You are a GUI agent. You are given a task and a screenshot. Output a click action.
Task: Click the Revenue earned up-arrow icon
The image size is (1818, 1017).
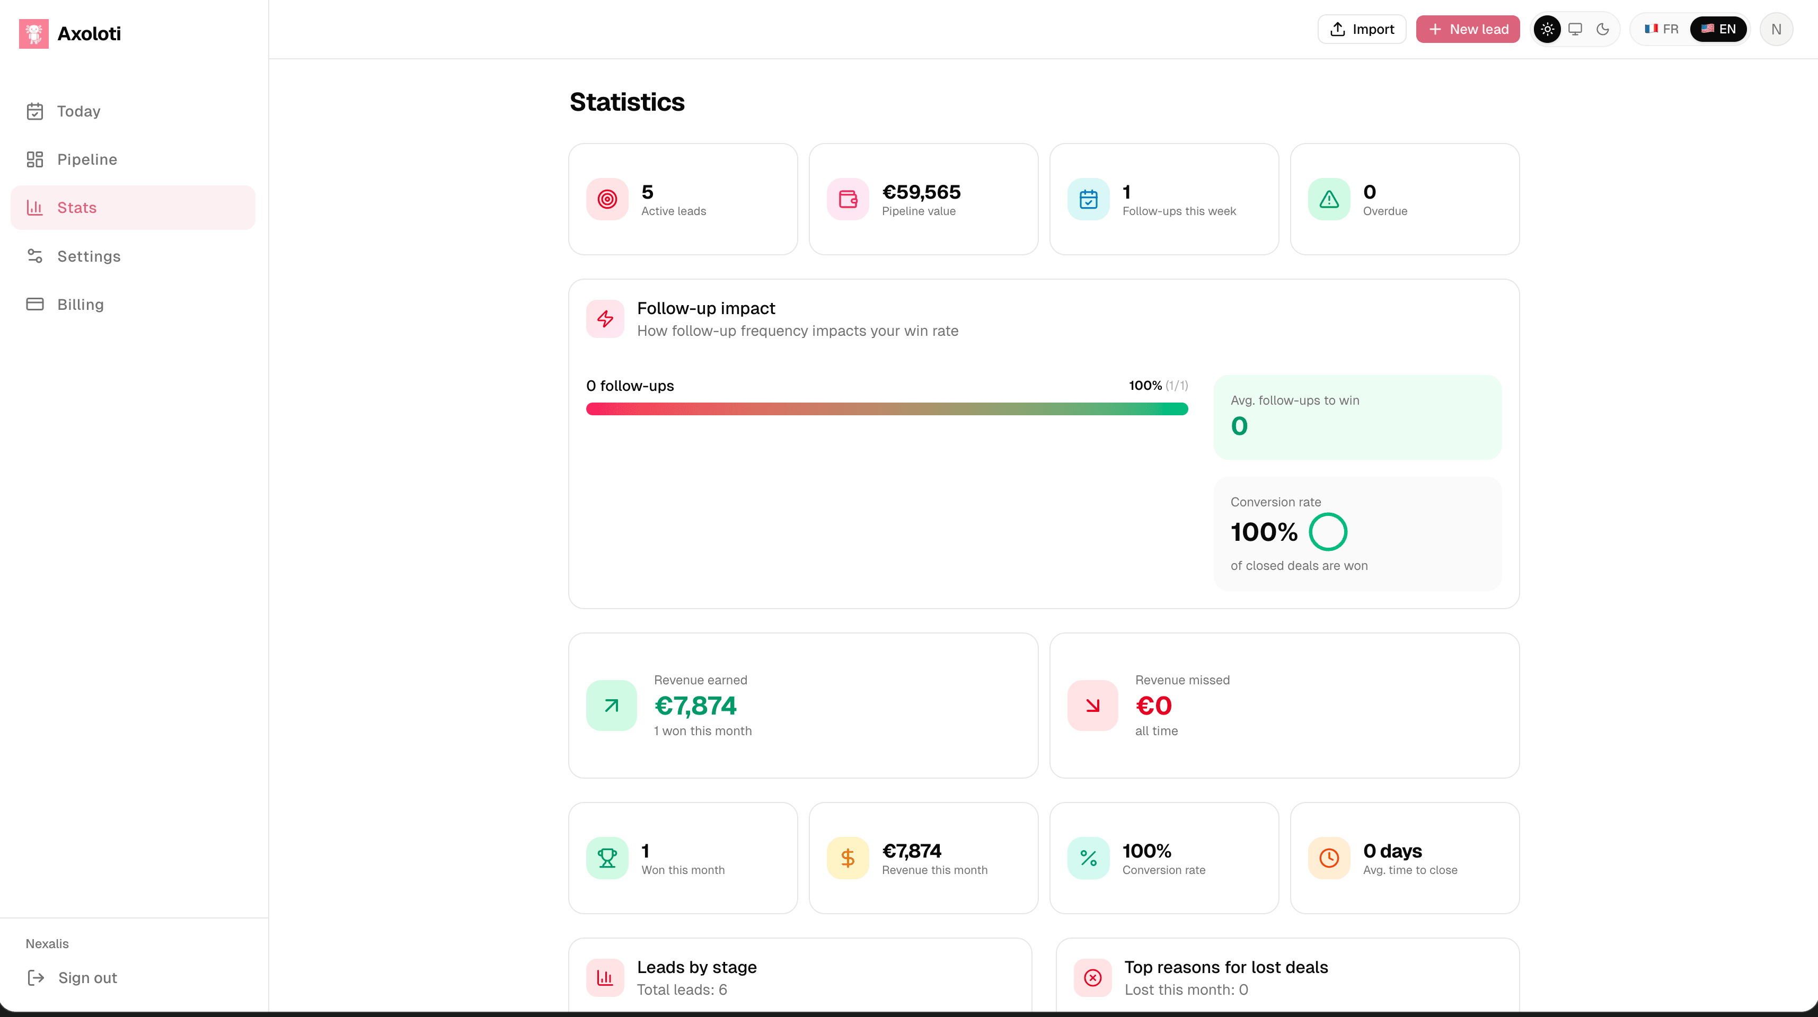click(x=611, y=705)
